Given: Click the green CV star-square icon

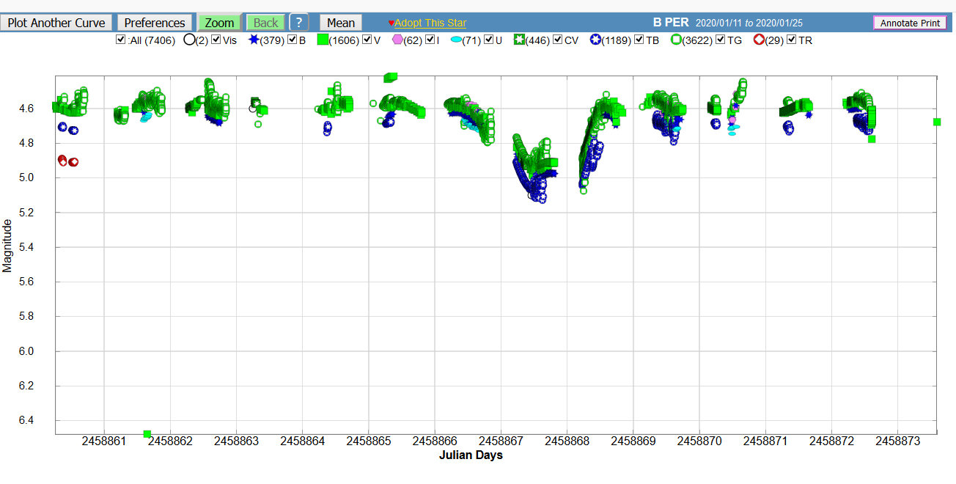Looking at the screenshot, I should tap(519, 40).
